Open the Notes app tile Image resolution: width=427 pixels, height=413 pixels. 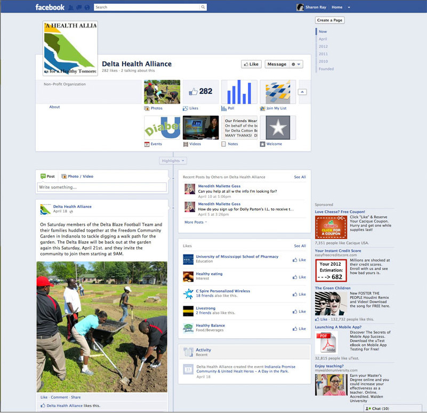[x=239, y=128]
